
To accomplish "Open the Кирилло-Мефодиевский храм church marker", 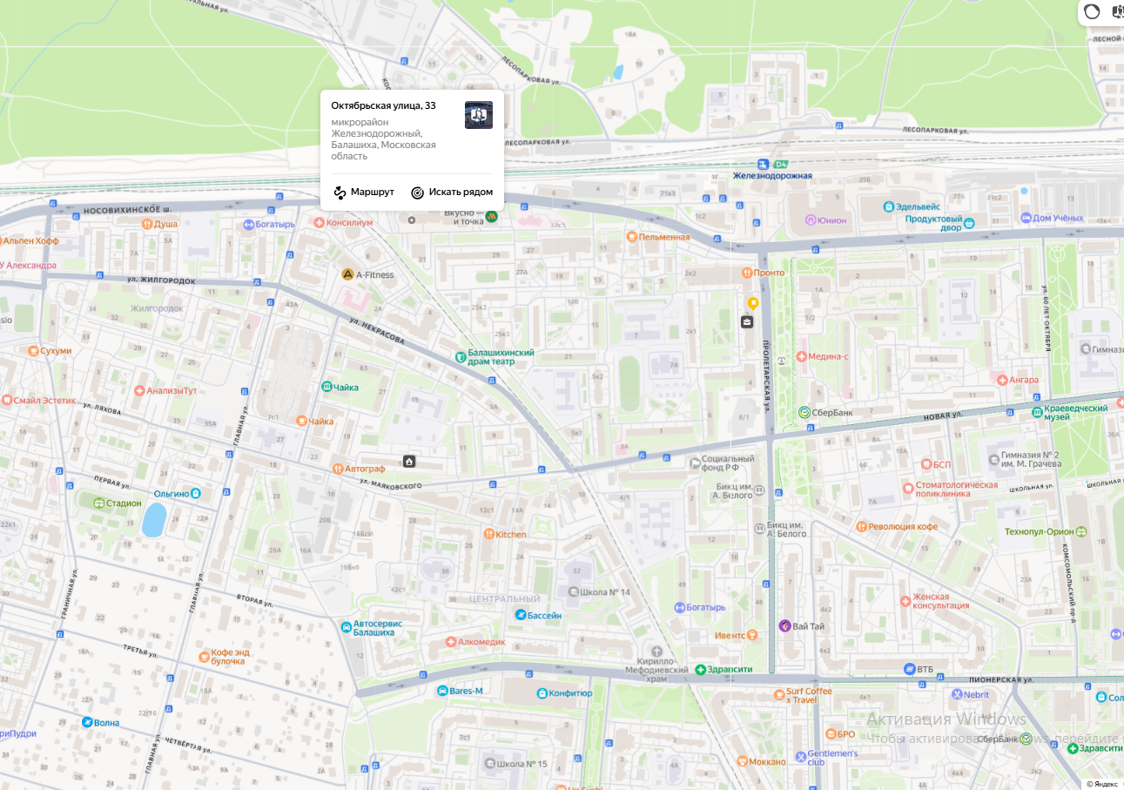I will click(657, 652).
